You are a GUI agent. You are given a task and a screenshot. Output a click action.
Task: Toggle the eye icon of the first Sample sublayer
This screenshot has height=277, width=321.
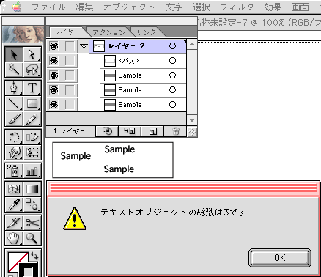point(53,75)
